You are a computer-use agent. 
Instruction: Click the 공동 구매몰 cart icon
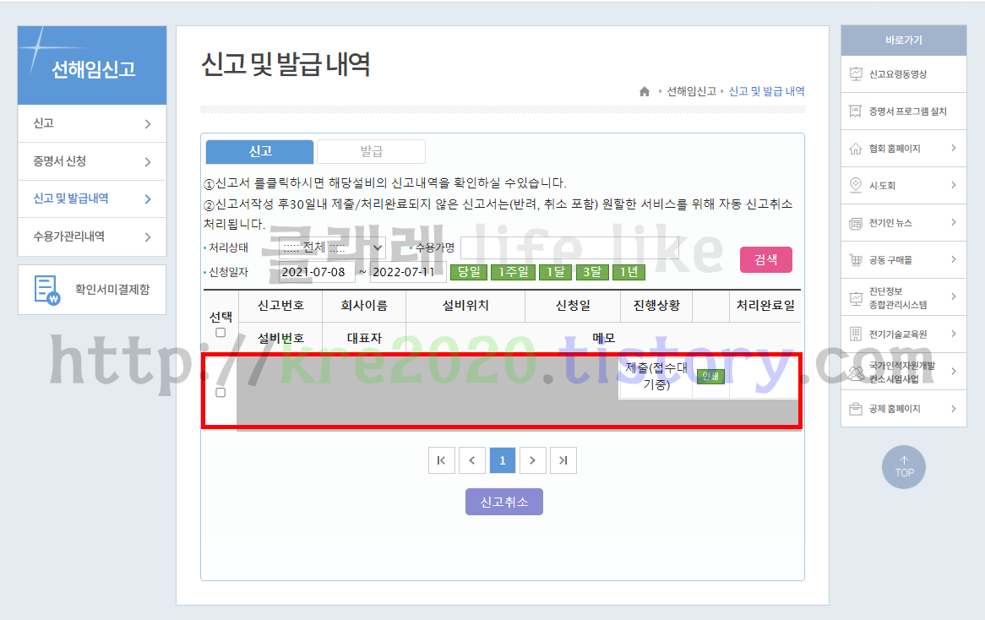[856, 260]
